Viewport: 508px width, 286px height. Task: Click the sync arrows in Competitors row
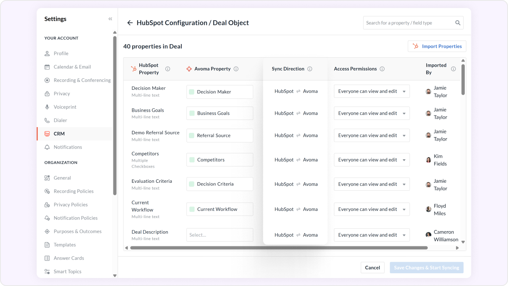pos(298,160)
